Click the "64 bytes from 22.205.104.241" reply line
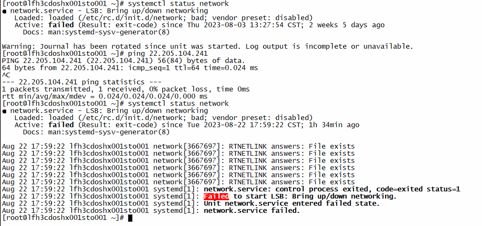The image size is (482, 226). 130,68
